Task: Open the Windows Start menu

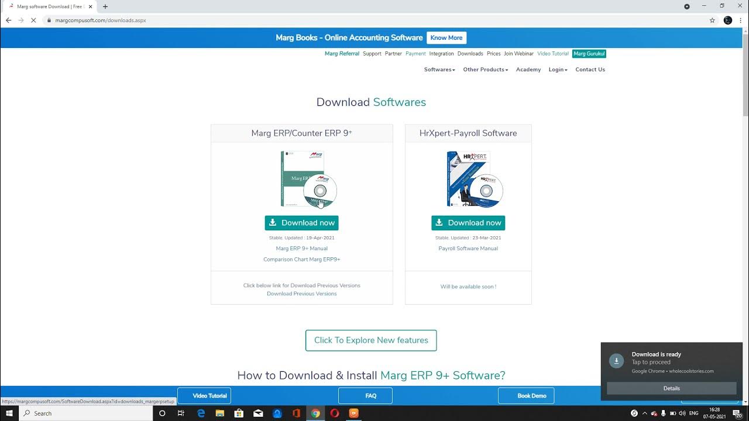Action: coord(9,413)
